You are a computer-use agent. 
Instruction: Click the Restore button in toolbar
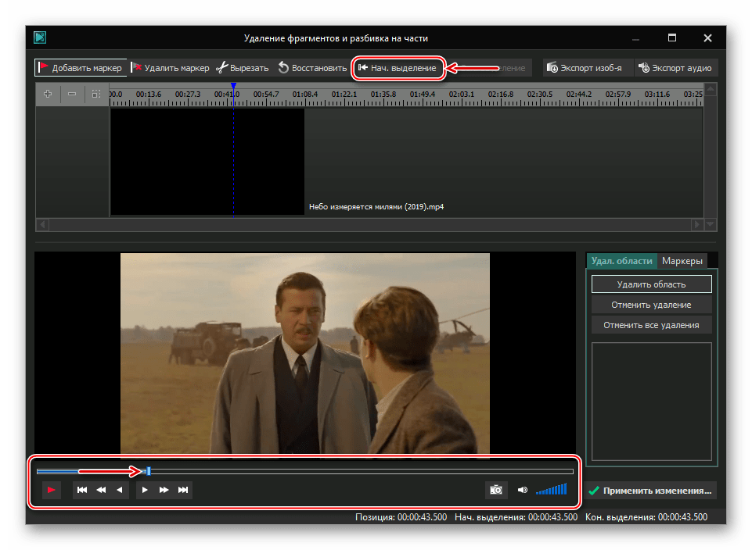point(311,68)
